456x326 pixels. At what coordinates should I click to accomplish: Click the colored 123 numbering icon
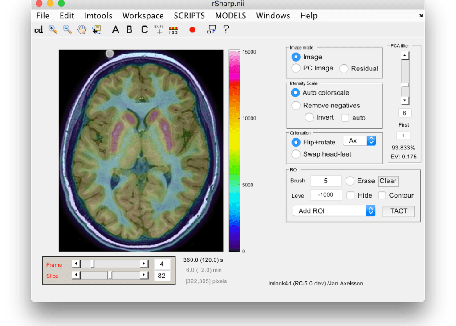click(x=174, y=29)
